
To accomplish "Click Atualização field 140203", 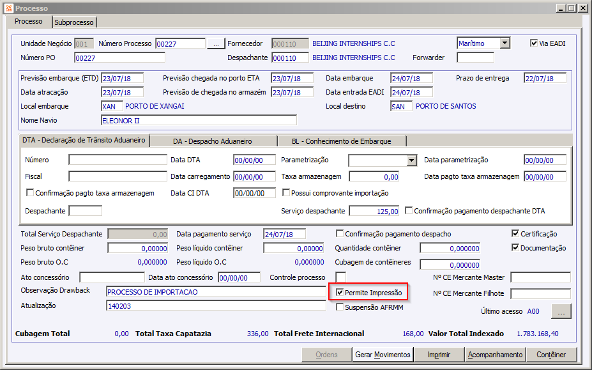I will coord(216,305).
